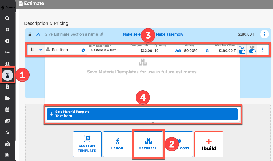Toggle the client visibility eye switch

coord(252,52)
